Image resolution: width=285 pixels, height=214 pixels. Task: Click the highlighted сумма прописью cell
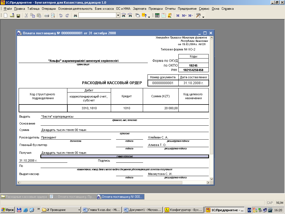[x=125, y=156]
